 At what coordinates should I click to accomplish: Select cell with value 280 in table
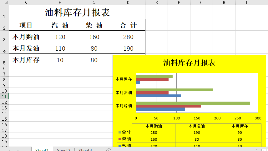[128, 37]
